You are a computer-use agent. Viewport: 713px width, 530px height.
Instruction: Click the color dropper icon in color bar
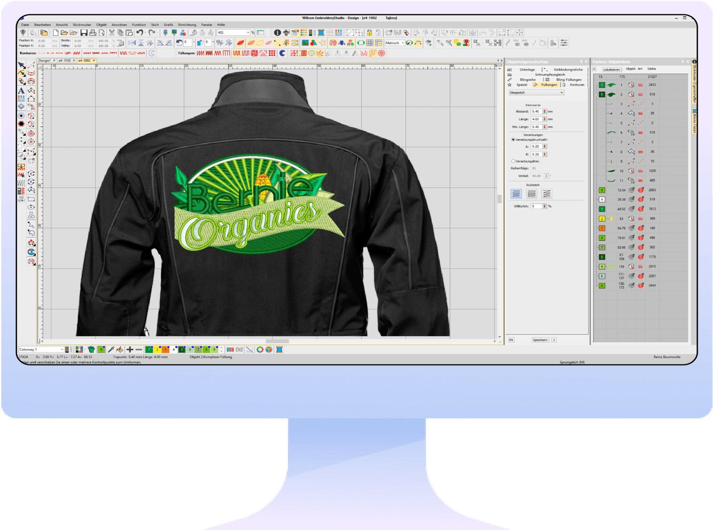[x=111, y=349]
